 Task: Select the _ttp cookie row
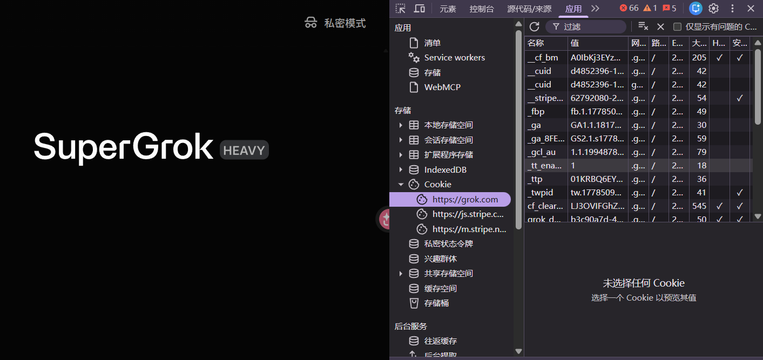[x=638, y=179]
